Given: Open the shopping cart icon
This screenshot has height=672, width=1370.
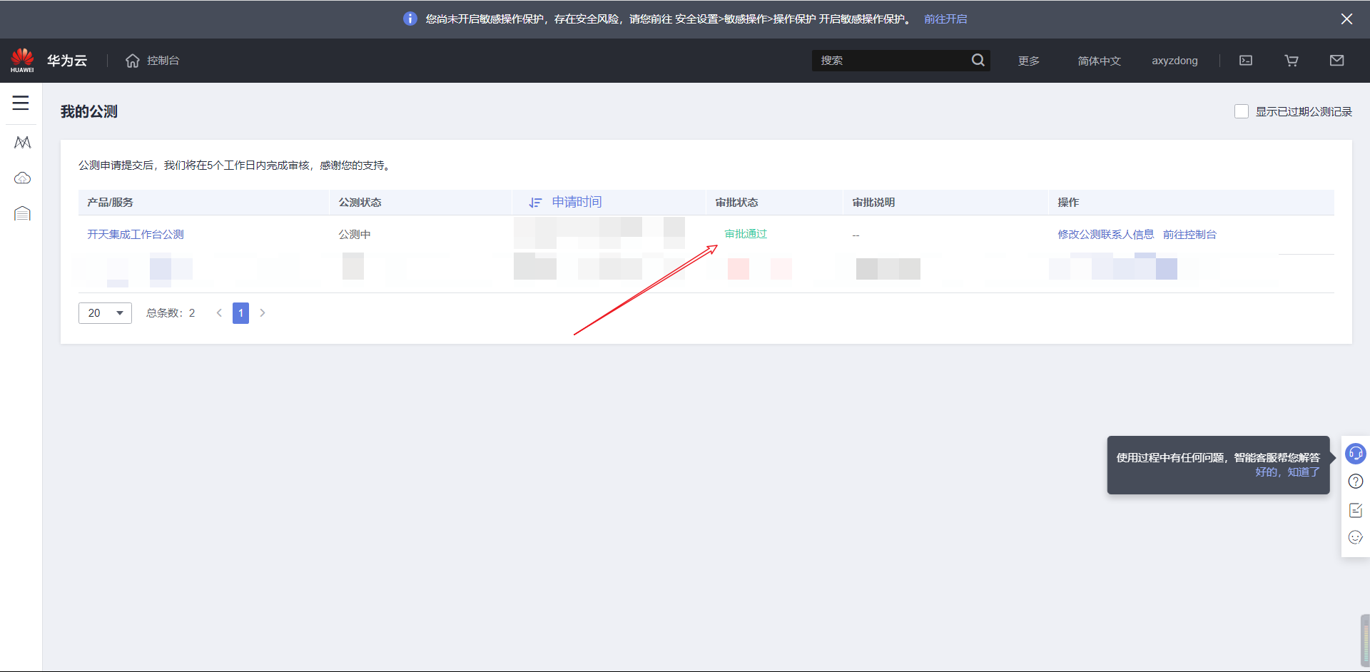Looking at the screenshot, I should pyautogui.click(x=1292, y=61).
